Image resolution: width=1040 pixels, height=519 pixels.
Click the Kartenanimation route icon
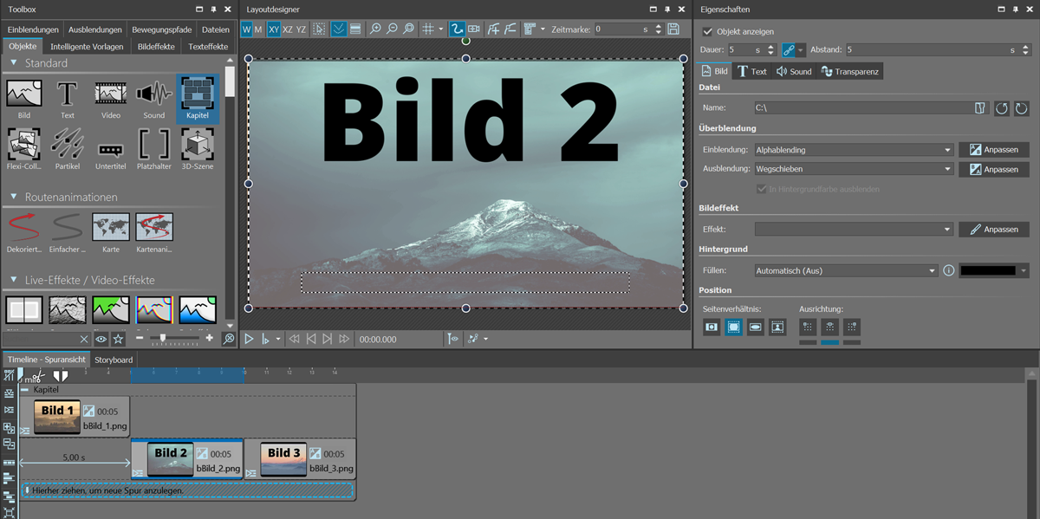pyautogui.click(x=154, y=229)
